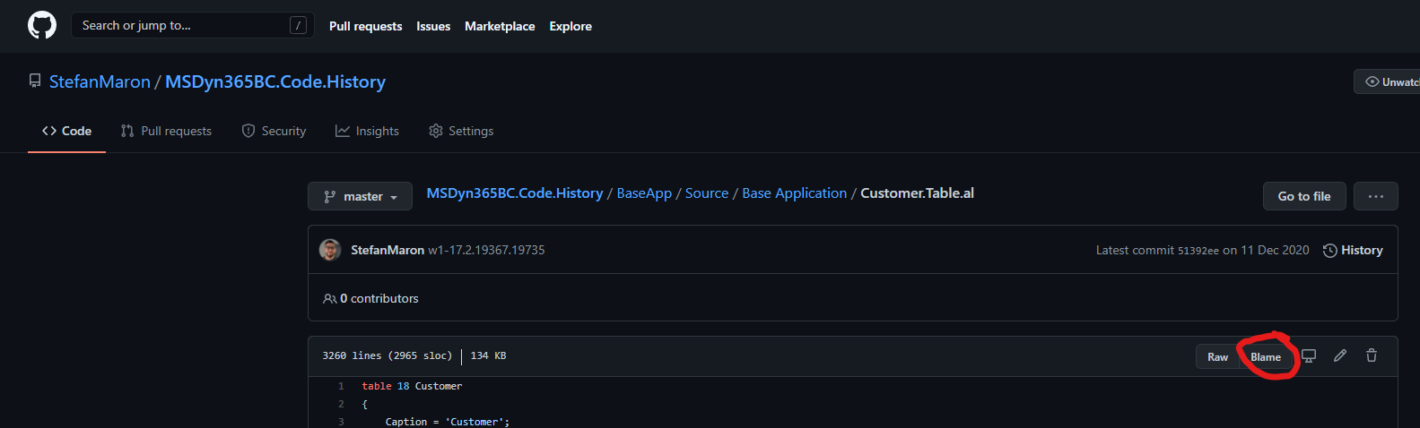The height and width of the screenshot is (428, 1420).
Task: Click StefanMaron's avatar image
Action: (330, 250)
